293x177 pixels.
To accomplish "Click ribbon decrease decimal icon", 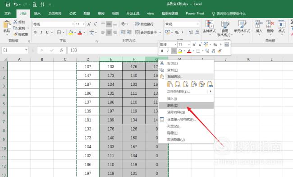I will [x=197, y=33].
